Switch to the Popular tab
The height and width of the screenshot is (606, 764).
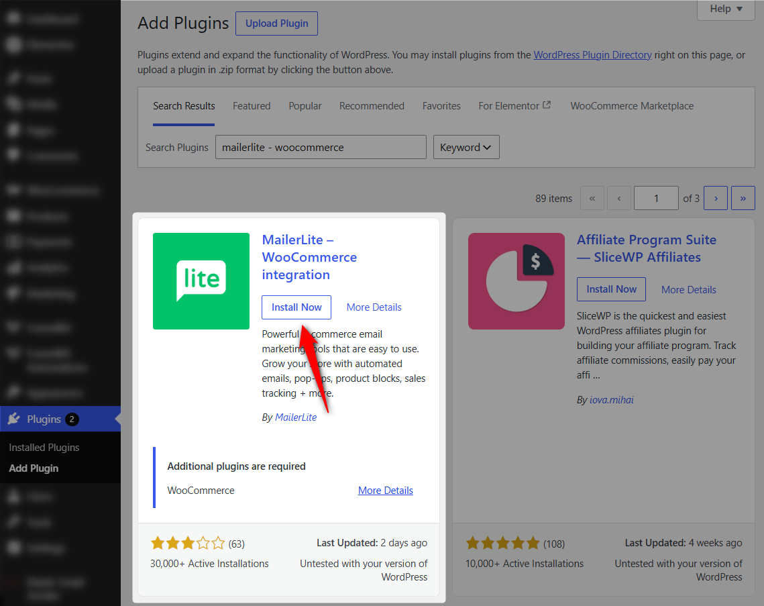(x=305, y=106)
